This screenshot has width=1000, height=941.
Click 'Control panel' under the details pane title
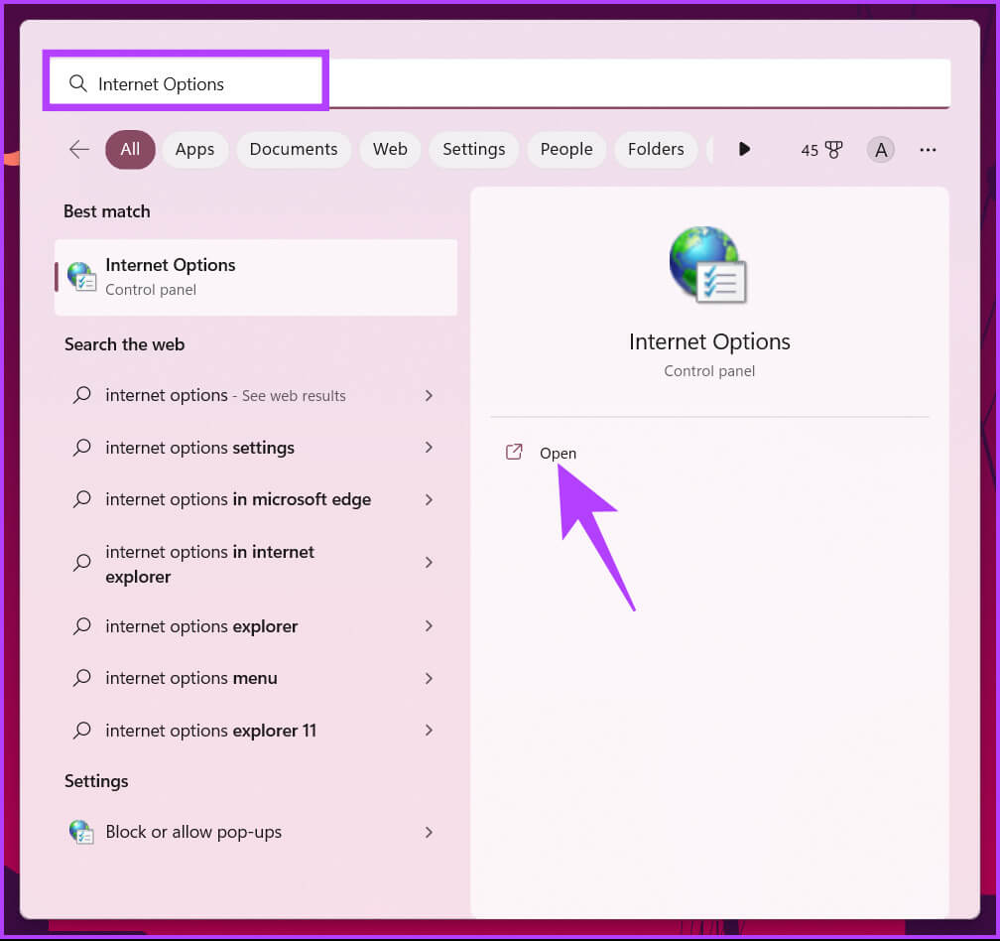click(709, 370)
